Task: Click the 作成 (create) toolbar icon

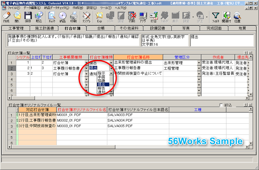Action: pos(6,17)
